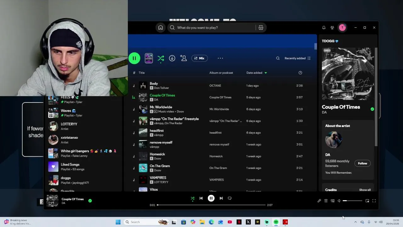
Task: Click the Body track album art
Action: coord(143,86)
